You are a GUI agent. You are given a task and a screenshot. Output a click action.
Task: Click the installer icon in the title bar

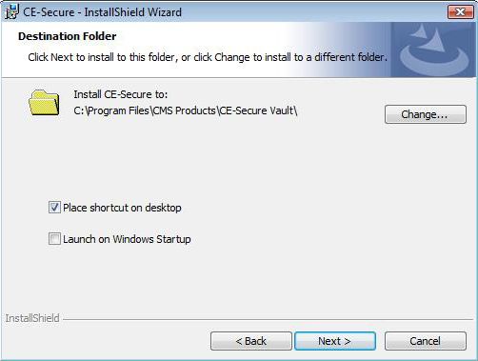(x=11, y=12)
